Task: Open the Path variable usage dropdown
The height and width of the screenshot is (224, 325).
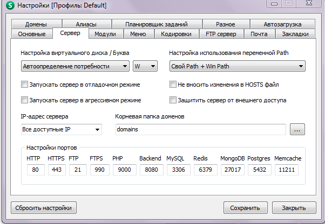Action: (237, 66)
